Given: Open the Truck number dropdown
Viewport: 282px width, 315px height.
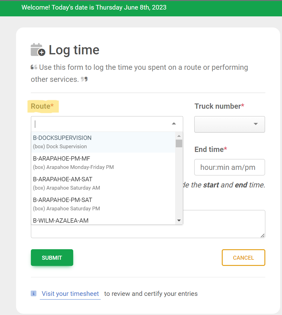Looking at the screenshot, I should coord(229,124).
